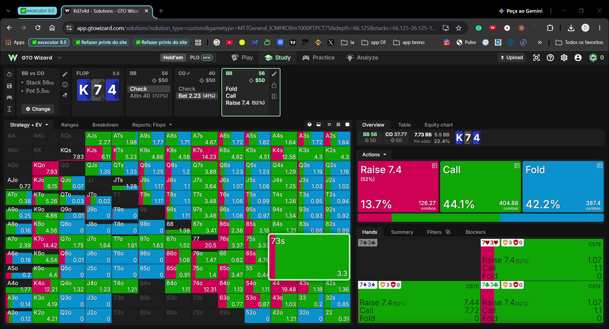Select the Bet 2.23 (41%) action for CO

(197, 96)
